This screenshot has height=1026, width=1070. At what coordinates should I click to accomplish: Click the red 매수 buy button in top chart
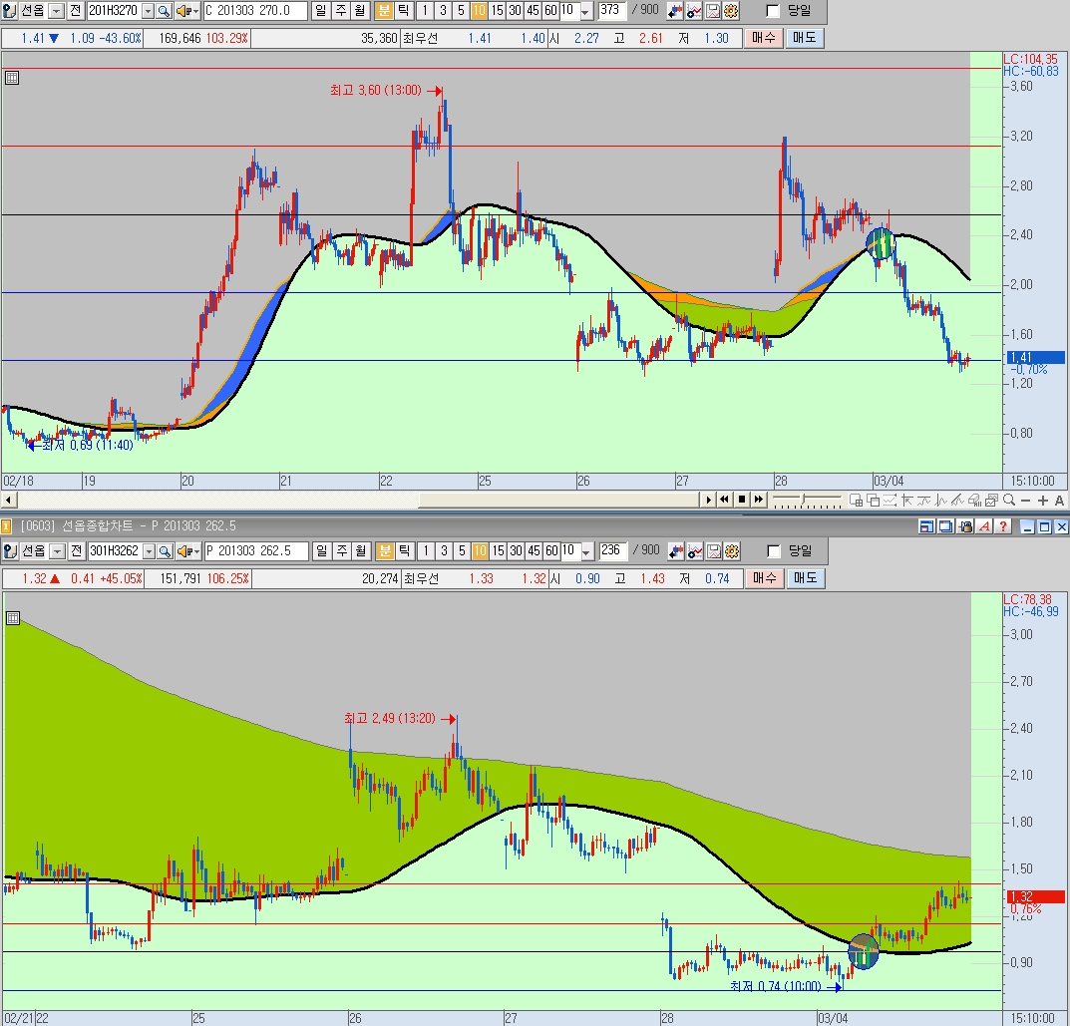(763, 38)
